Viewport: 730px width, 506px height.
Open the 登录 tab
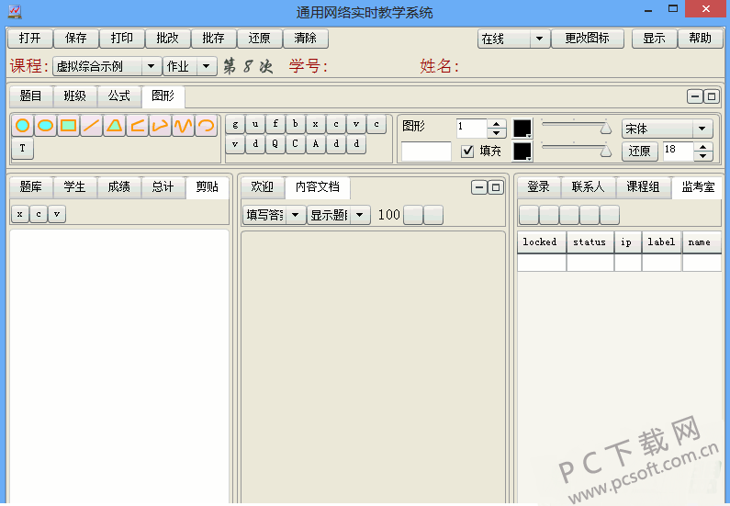(539, 187)
